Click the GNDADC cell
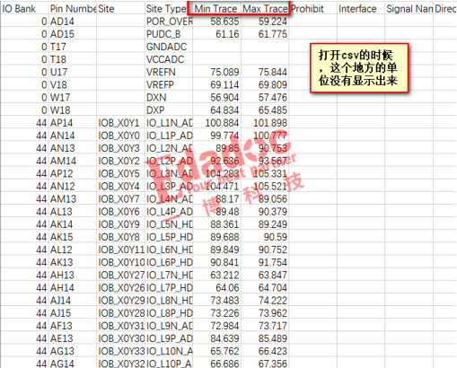Image resolution: width=457 pixels, height=368 pixels. pyautogui.click(x=169, y=47)
